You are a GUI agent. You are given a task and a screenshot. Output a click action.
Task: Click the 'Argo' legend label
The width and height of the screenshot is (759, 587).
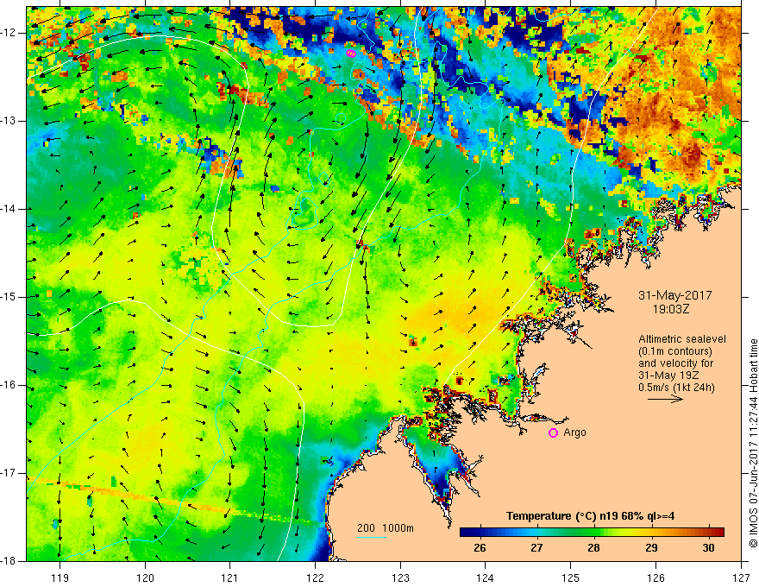(x=574, y=432)
